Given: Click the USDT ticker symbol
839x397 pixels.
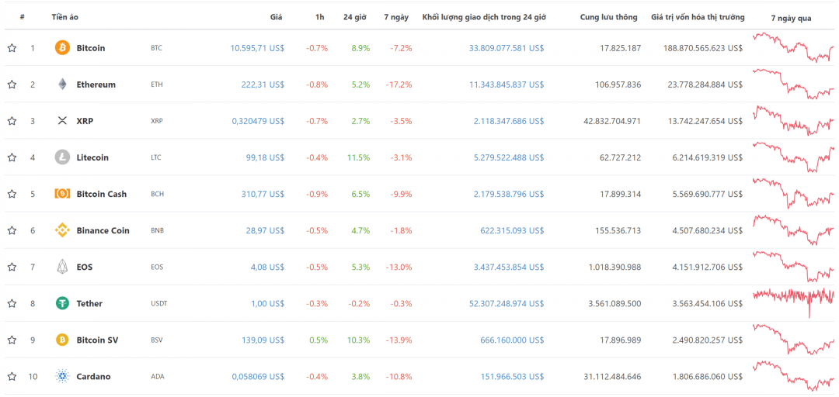Looking at the screenshot, I should [159, 303].
